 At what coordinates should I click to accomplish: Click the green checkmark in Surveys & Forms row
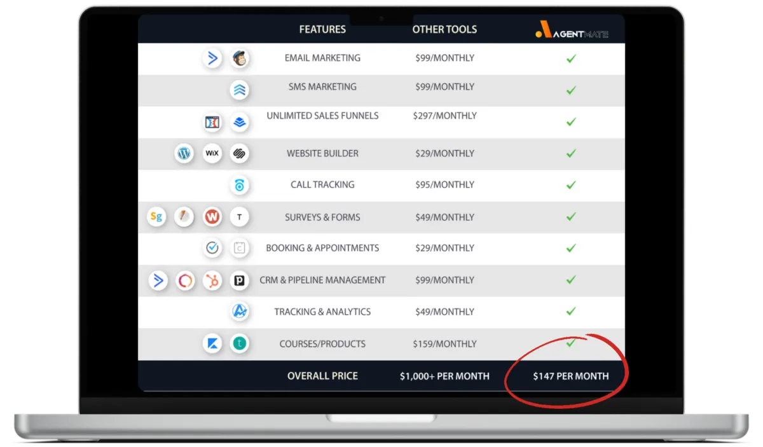pyautogui.click(x=571, y=217)
